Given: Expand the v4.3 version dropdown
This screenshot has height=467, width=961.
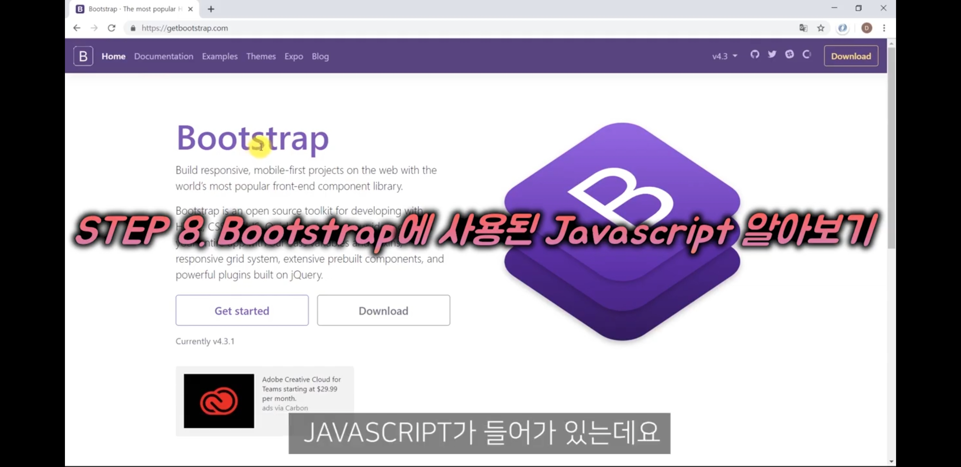Looking at the screenshot, I should coord(724,56).
